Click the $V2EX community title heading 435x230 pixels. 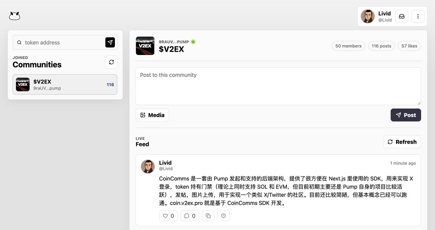[x=171, y=50]
